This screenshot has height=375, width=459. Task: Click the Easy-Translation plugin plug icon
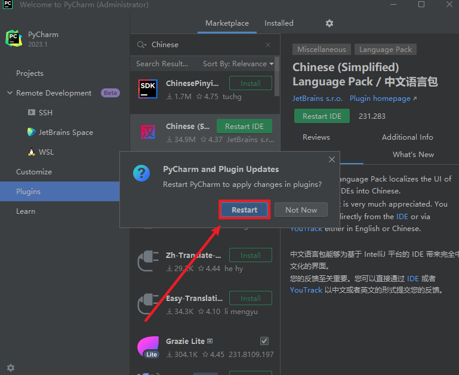148,304
